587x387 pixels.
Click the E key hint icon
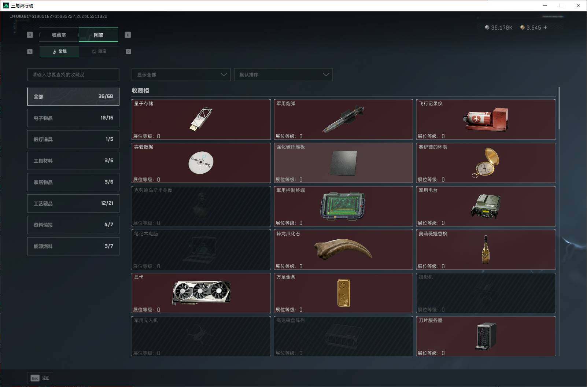(x=128, y=35)
